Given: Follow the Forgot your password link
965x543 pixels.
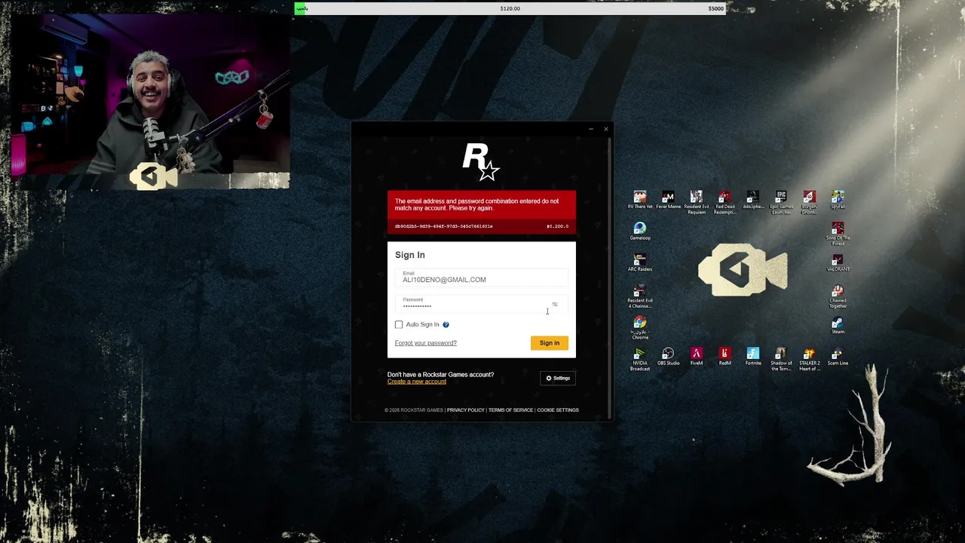Looking at the screenshot, I should pyautogui.click(x=426, y=343).
